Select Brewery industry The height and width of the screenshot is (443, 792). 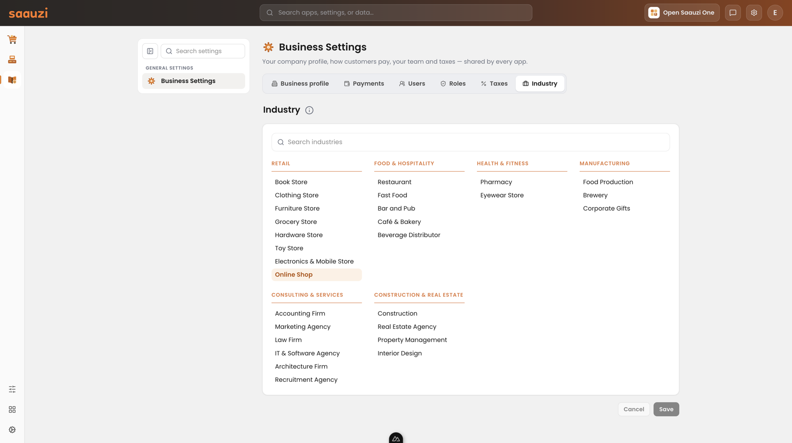(x=625, y=195)
